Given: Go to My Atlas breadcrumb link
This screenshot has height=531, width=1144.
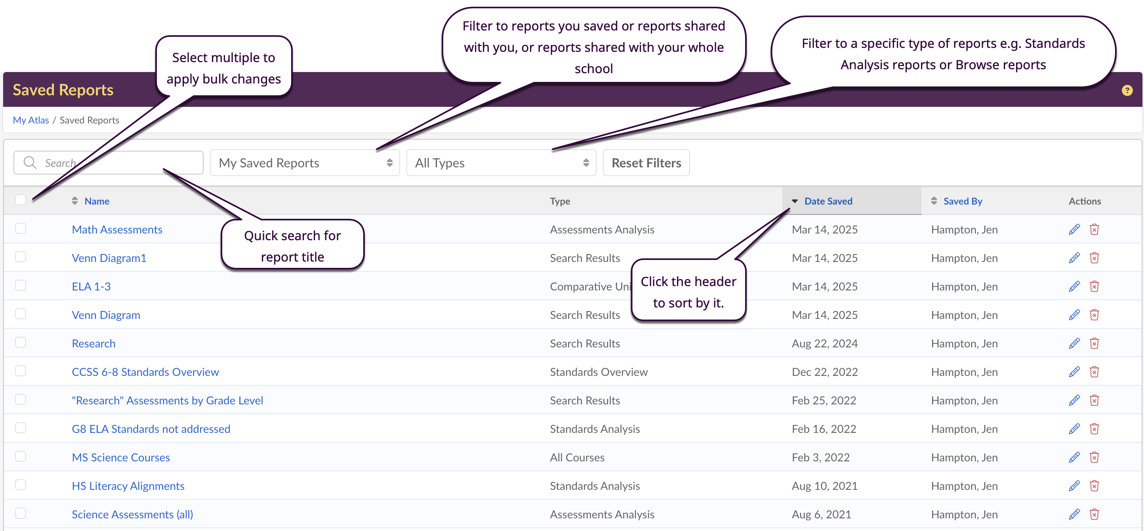Looking at the screenshot, I should 31,120.
